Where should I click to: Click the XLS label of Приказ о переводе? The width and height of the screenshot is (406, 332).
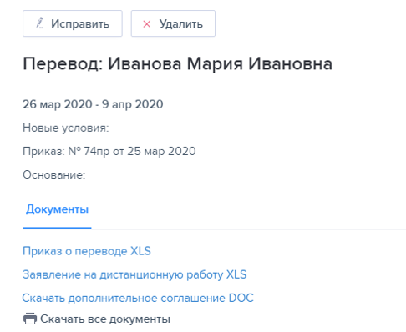140,251
